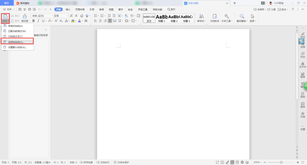Screen dimensions: 307x165
Task: Toggle bold formatting
Action: [33, 21]
